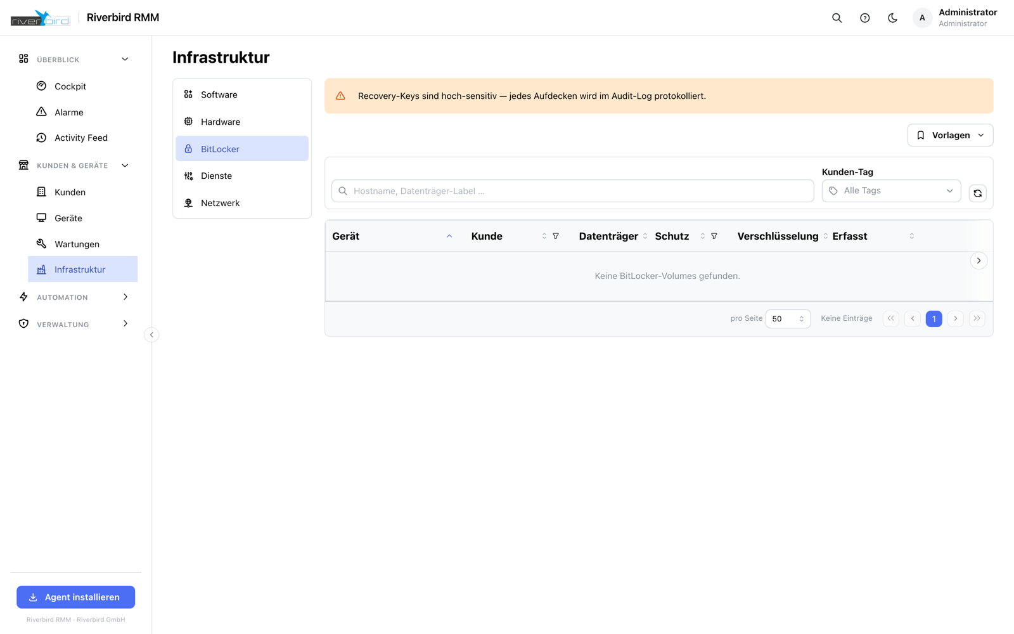Open the Alle Tags dropdown
This screenshot has height=634, width=1014.
tap(891, 191)
